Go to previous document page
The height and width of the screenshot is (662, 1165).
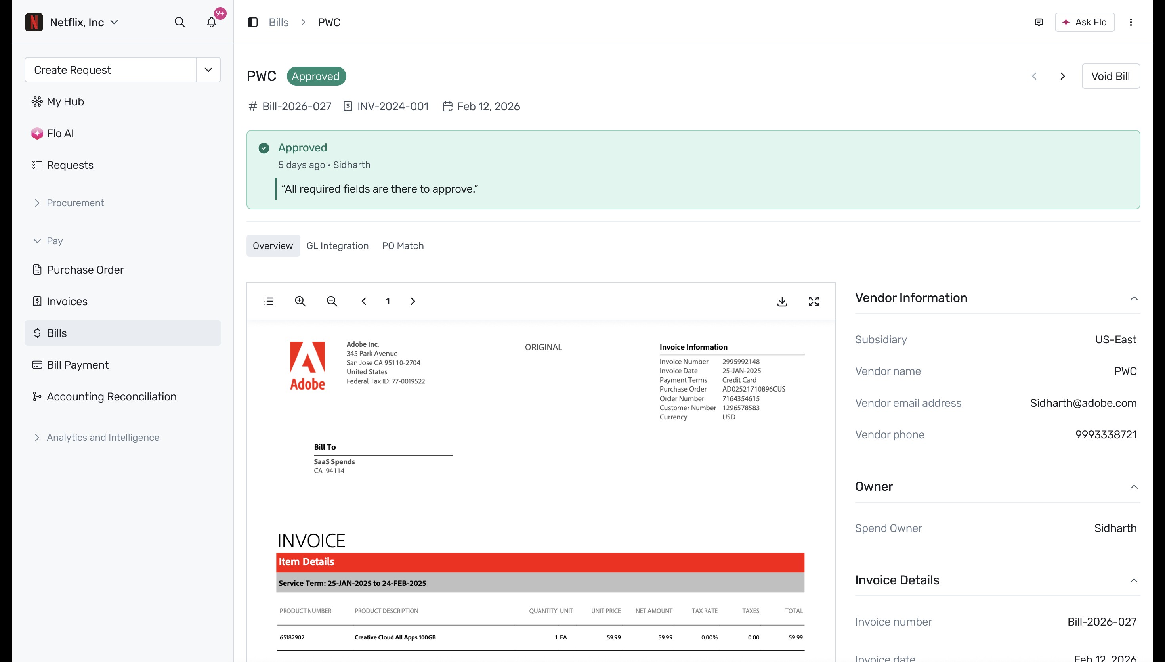(364, 301)
